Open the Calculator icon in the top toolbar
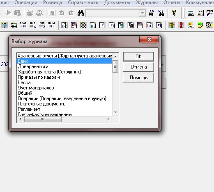The image size is (214, 192). pyautogui.click(x=191, y=13)
